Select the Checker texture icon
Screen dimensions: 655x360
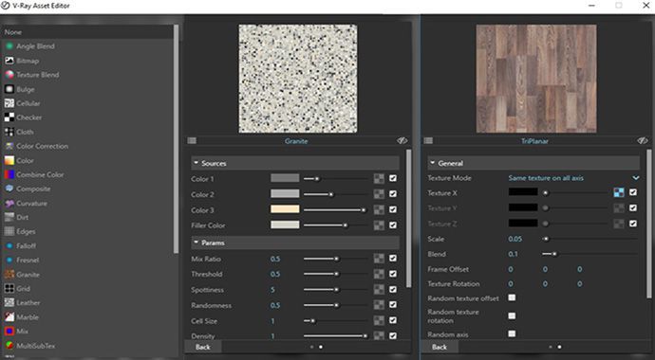pos(9,117)
